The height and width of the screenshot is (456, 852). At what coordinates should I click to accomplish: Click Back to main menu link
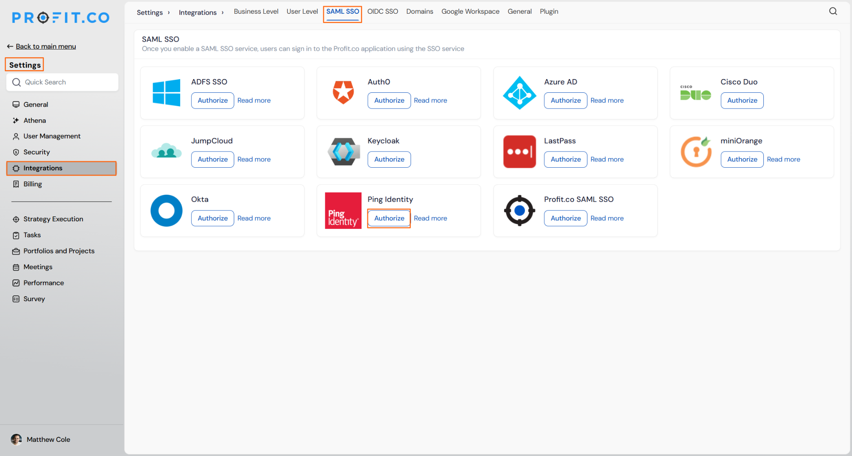(46, 46)
